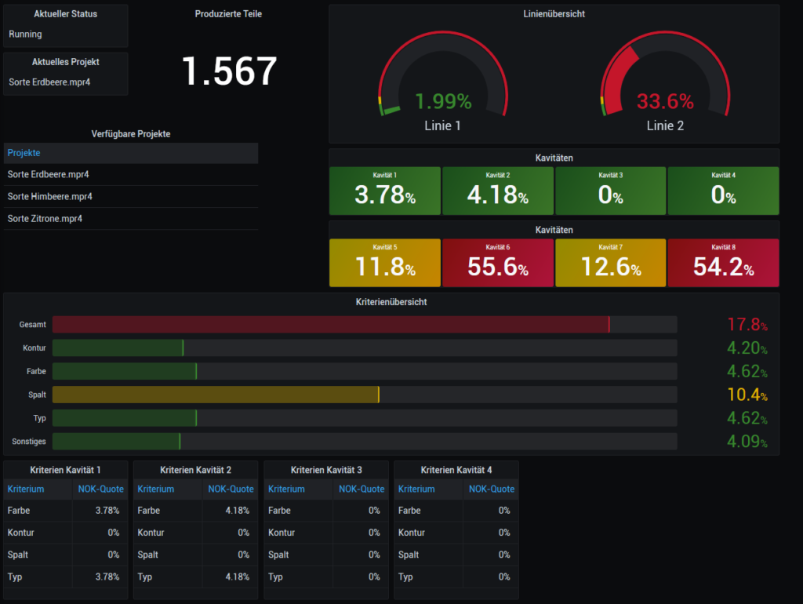The image size is (803, 604).
Task: Click Farbe row in Kavität 1 table
Action: click(x=66, y=511)
